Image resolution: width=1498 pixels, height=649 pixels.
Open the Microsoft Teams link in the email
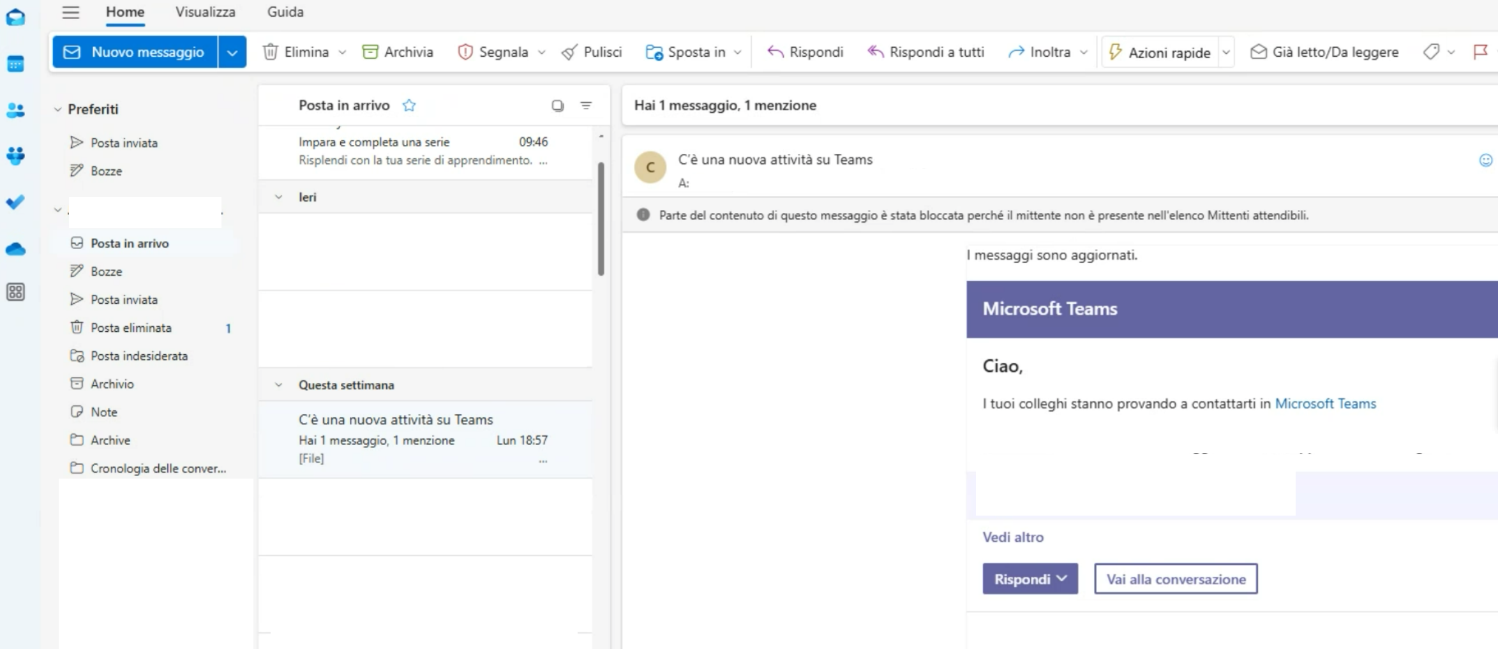tap(1325, 403)
